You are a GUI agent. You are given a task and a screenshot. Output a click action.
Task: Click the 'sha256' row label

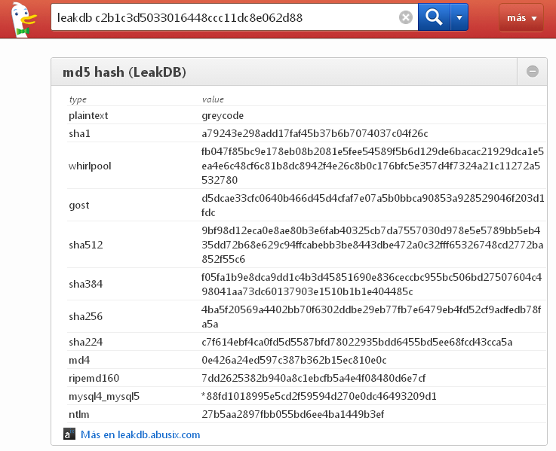tap(85, 316)
